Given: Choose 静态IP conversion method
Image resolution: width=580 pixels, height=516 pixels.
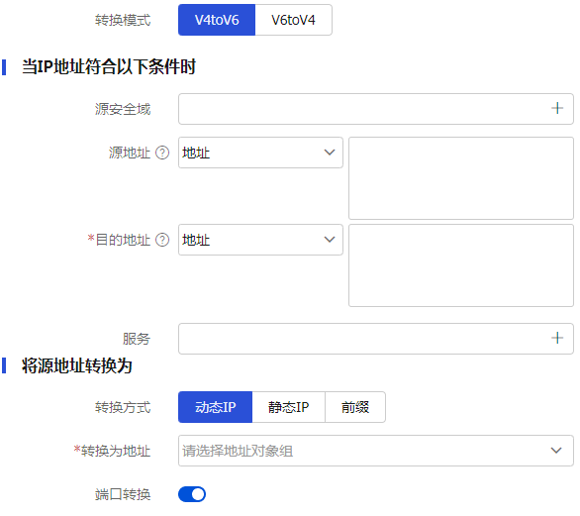Looking at the screenshot, I should tap(289, 407).
